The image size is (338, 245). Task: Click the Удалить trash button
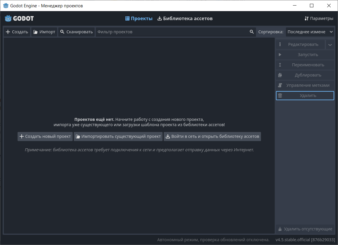click(x=305, y=95)
